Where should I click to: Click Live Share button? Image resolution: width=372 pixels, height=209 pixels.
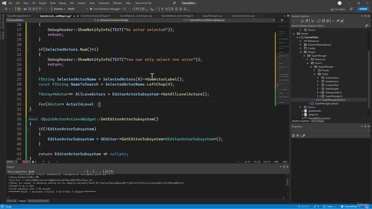click(338, 9)
